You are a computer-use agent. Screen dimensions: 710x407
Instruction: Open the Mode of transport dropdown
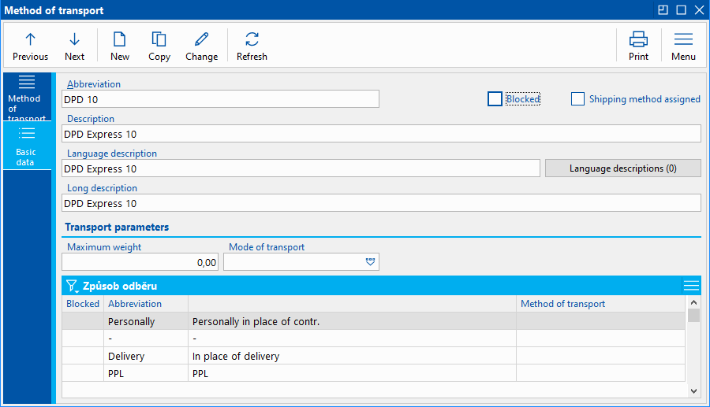coord(370,262)
